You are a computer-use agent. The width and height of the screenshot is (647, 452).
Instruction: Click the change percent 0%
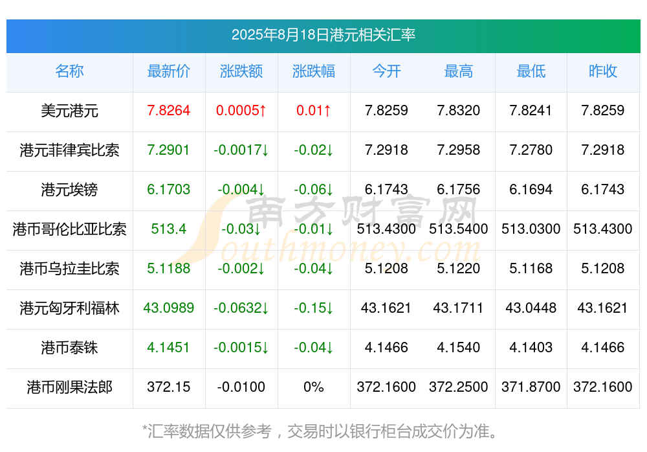click(x=314, y=387)
